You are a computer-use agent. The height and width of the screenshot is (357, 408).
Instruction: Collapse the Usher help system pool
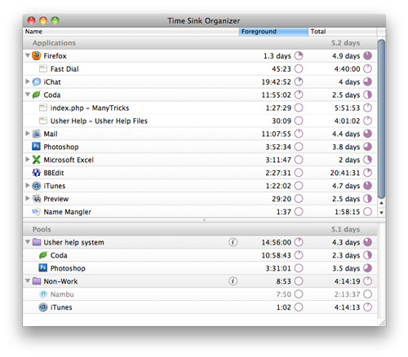click(x=28, y=241)
